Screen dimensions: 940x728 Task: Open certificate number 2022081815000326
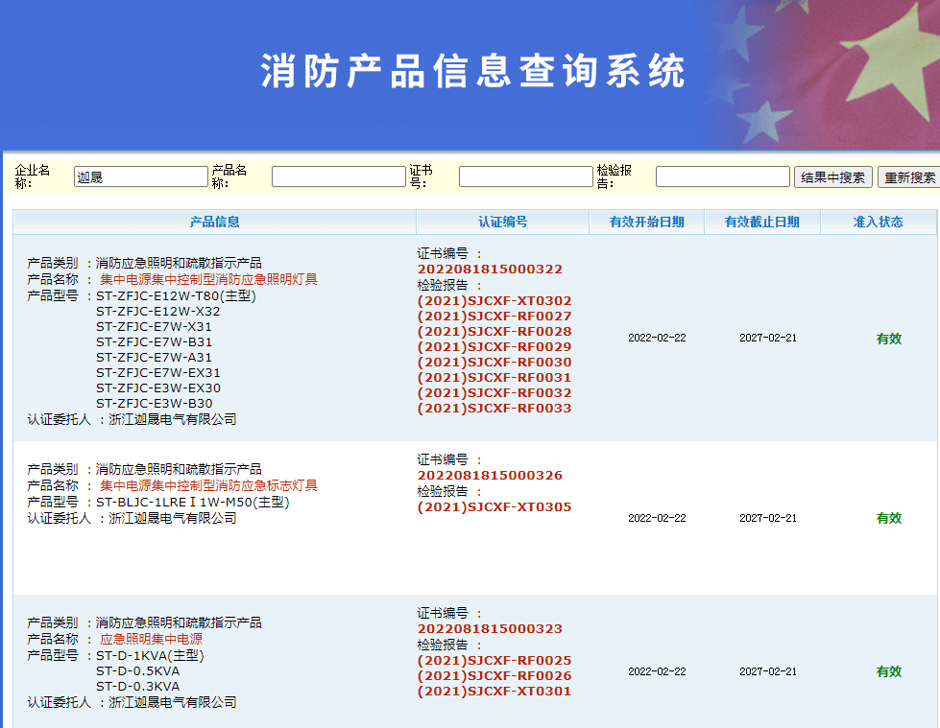490,476
